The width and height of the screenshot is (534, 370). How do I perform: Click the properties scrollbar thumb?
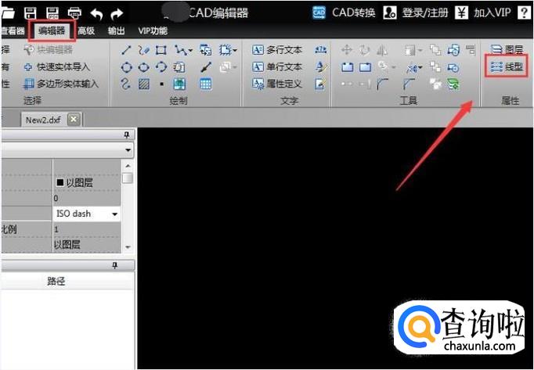[x=128, y=178]
